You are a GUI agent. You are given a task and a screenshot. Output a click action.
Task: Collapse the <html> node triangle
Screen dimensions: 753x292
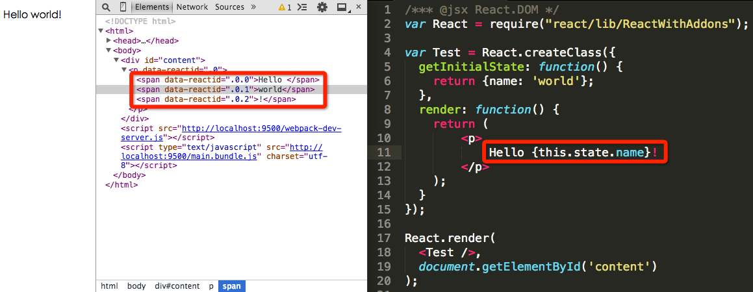coord(101,31)
